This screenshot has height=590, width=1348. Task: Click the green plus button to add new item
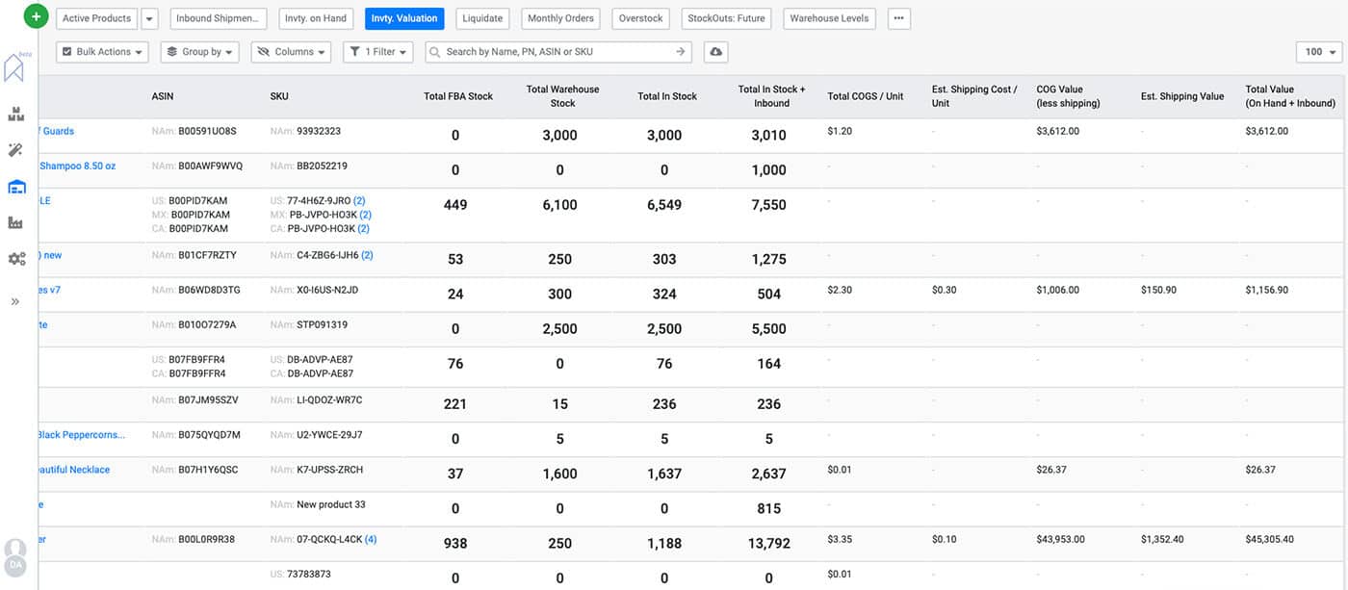coord(36,15)
